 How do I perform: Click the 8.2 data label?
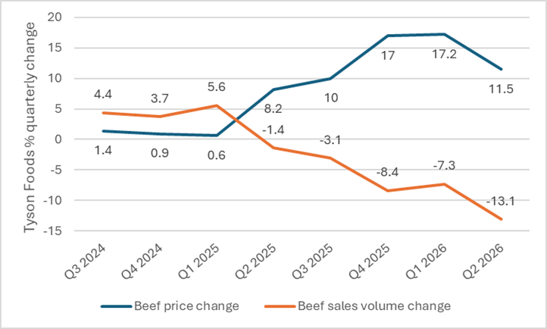tap(273, 109)
